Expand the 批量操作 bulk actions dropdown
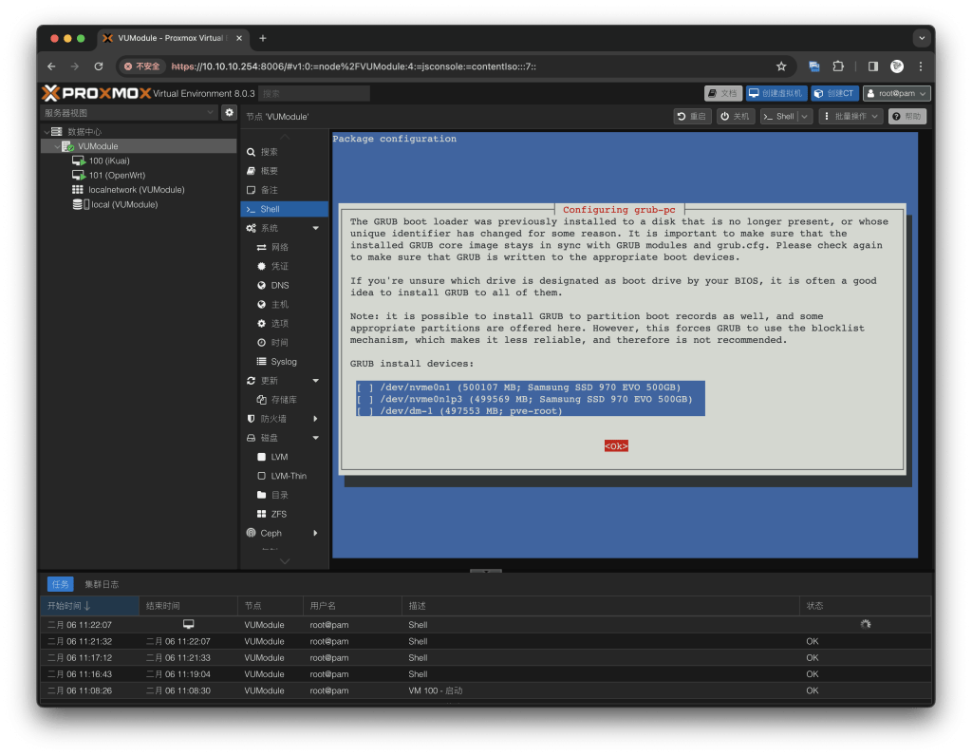972x756 pixels. coord(851,116)
